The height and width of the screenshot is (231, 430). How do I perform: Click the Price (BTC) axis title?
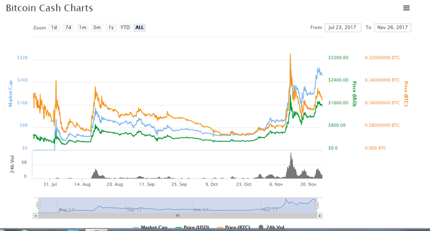(406, 94)
